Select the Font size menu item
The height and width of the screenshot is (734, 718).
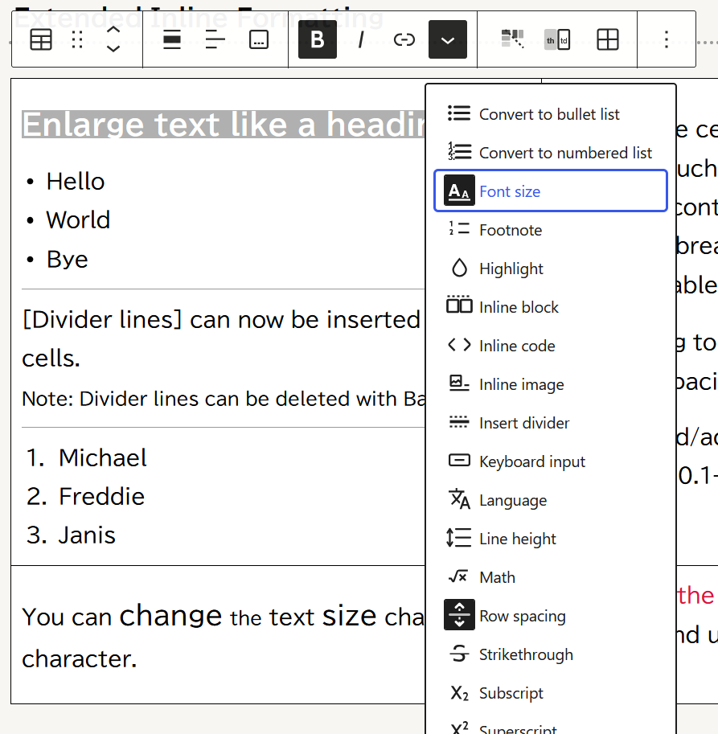pyautogui.click(x=551, y=191)
